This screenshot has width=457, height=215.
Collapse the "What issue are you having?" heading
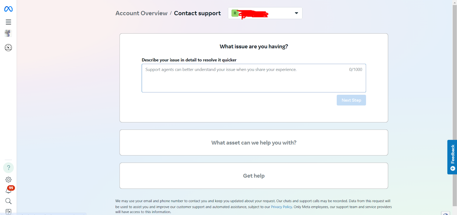(x=254, y=47)
